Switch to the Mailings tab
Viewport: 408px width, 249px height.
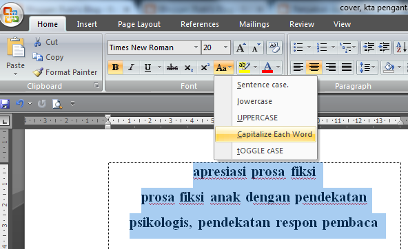coord(254,24)
